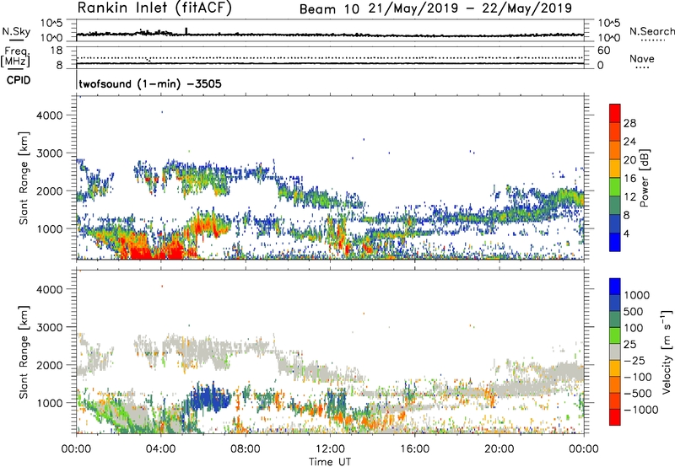
Task: Click the 'N.Search' legend label
Action: pyautogui.click(x=651, y=31)
